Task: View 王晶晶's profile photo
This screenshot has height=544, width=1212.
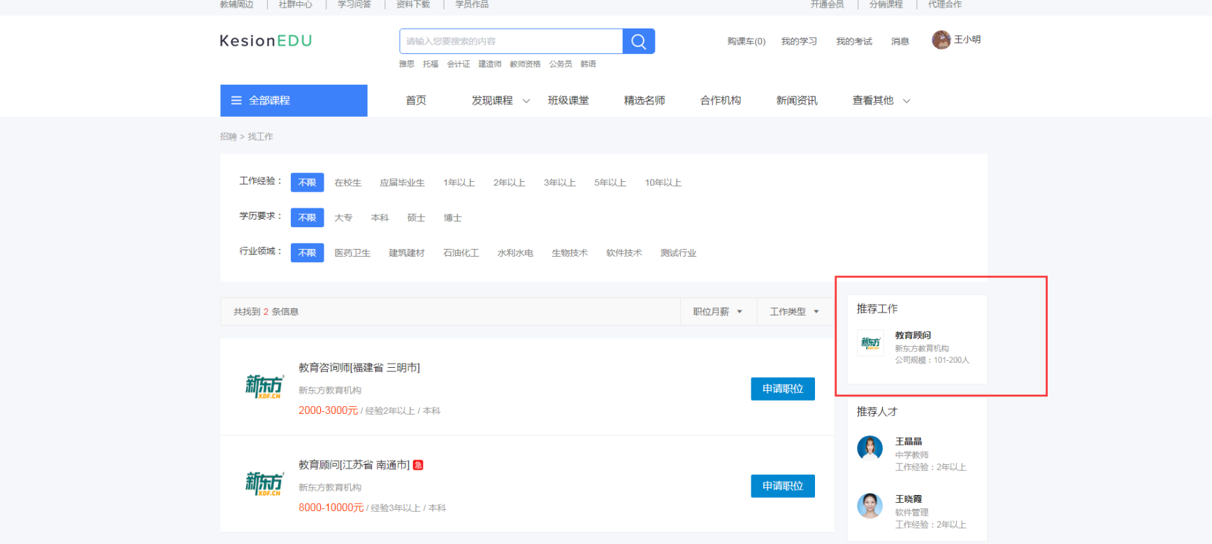Action: pyautogui.click(x=870, y=448)
